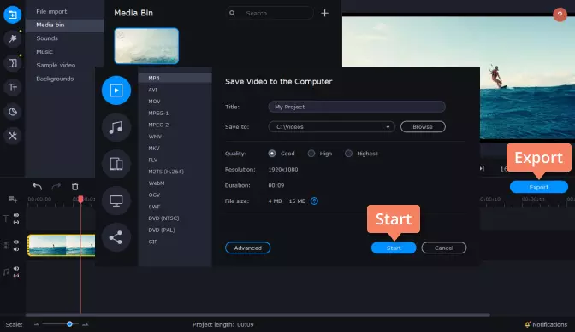Image resolution: width=575 pixels, height=332 pixels.
Task: Click the zoom out icon beside Scale slider
Action: coord(36,324)
